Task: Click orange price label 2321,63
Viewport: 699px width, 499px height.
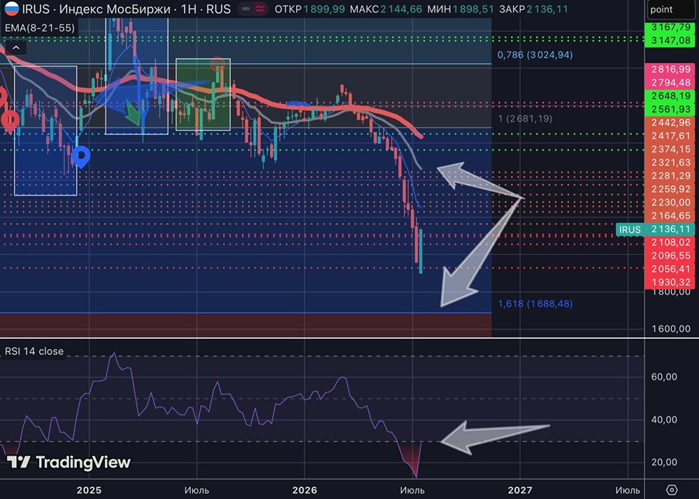Action: (670, 163)
